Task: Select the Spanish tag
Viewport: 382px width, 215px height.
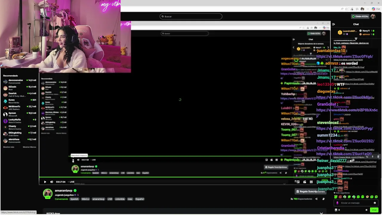Action: point(74,199)
